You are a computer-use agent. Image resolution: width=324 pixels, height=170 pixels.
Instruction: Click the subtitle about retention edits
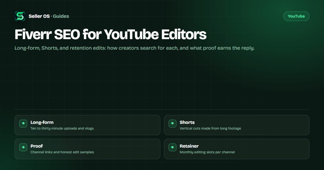[x=134, y=49]
